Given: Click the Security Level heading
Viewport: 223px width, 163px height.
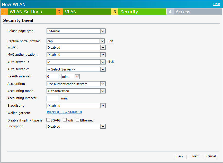Looking at the screenshot, I should (x=18, y=21).
